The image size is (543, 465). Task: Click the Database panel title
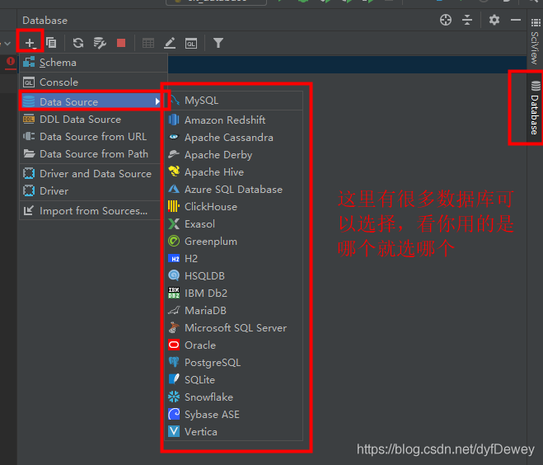(x=45, y=21)
